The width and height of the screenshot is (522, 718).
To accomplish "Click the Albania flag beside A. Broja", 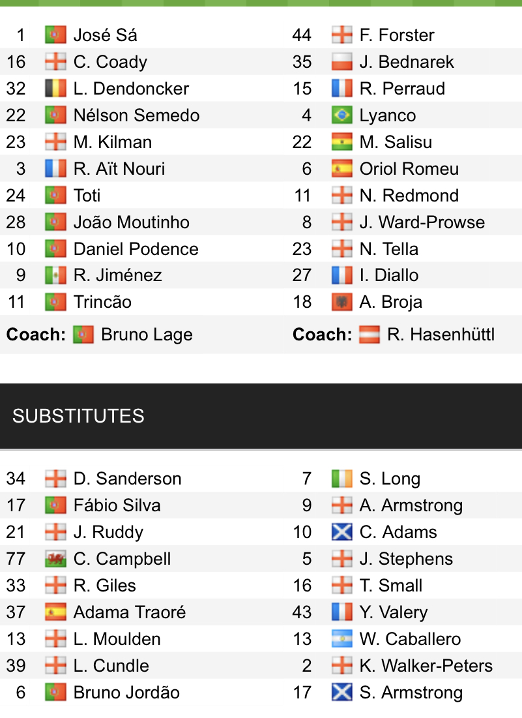I will pos(341,302).
